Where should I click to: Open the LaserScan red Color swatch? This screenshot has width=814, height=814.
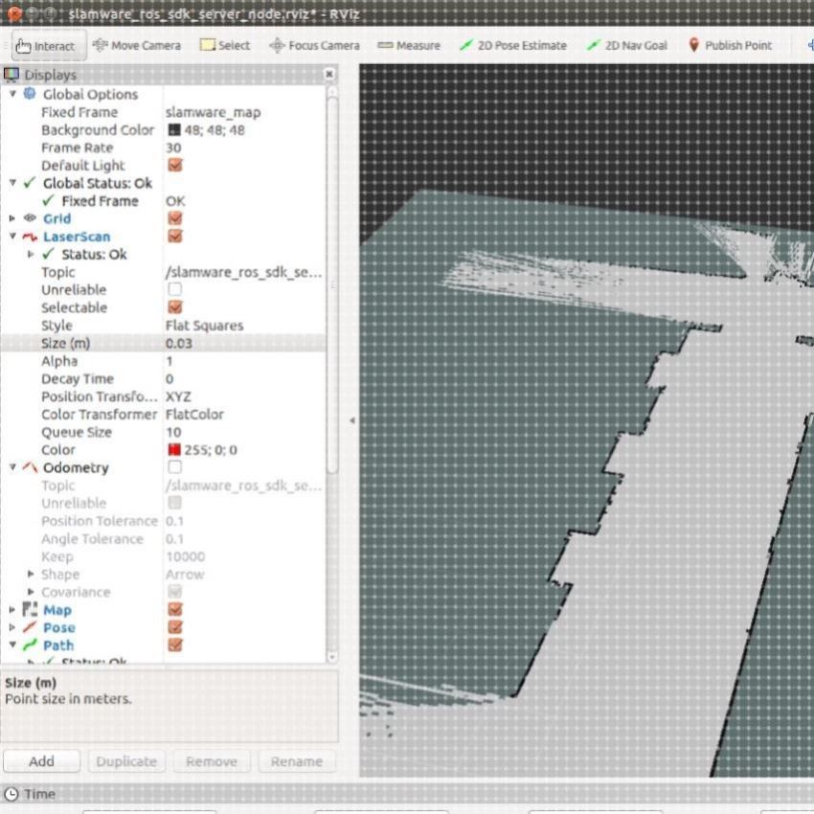coord(174,449)
